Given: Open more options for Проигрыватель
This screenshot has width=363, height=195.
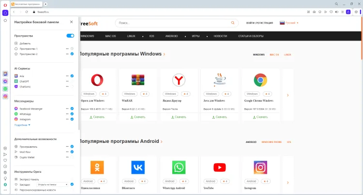Looking at the screenshot, I should point(67,147).
